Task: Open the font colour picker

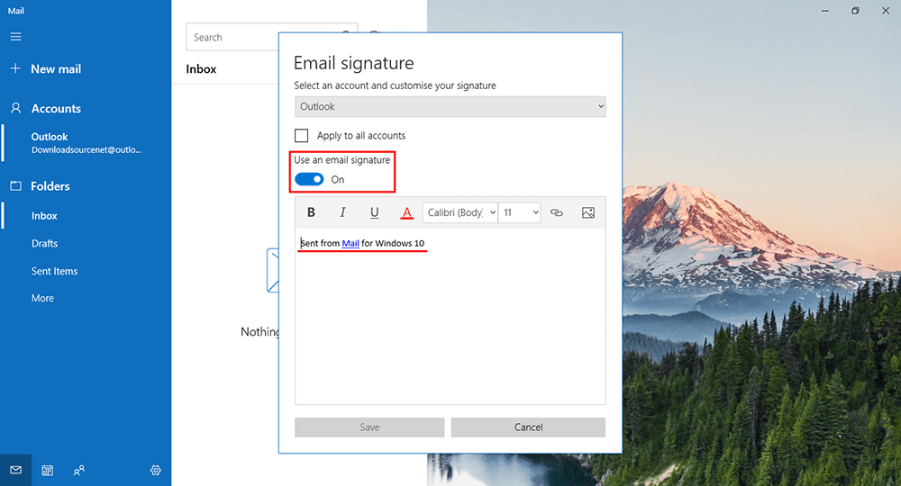Action: (406, 213)
